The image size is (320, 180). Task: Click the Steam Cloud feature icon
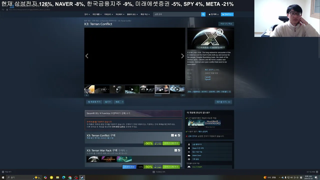189,155
